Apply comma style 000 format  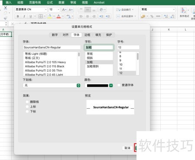coord(158,16)
